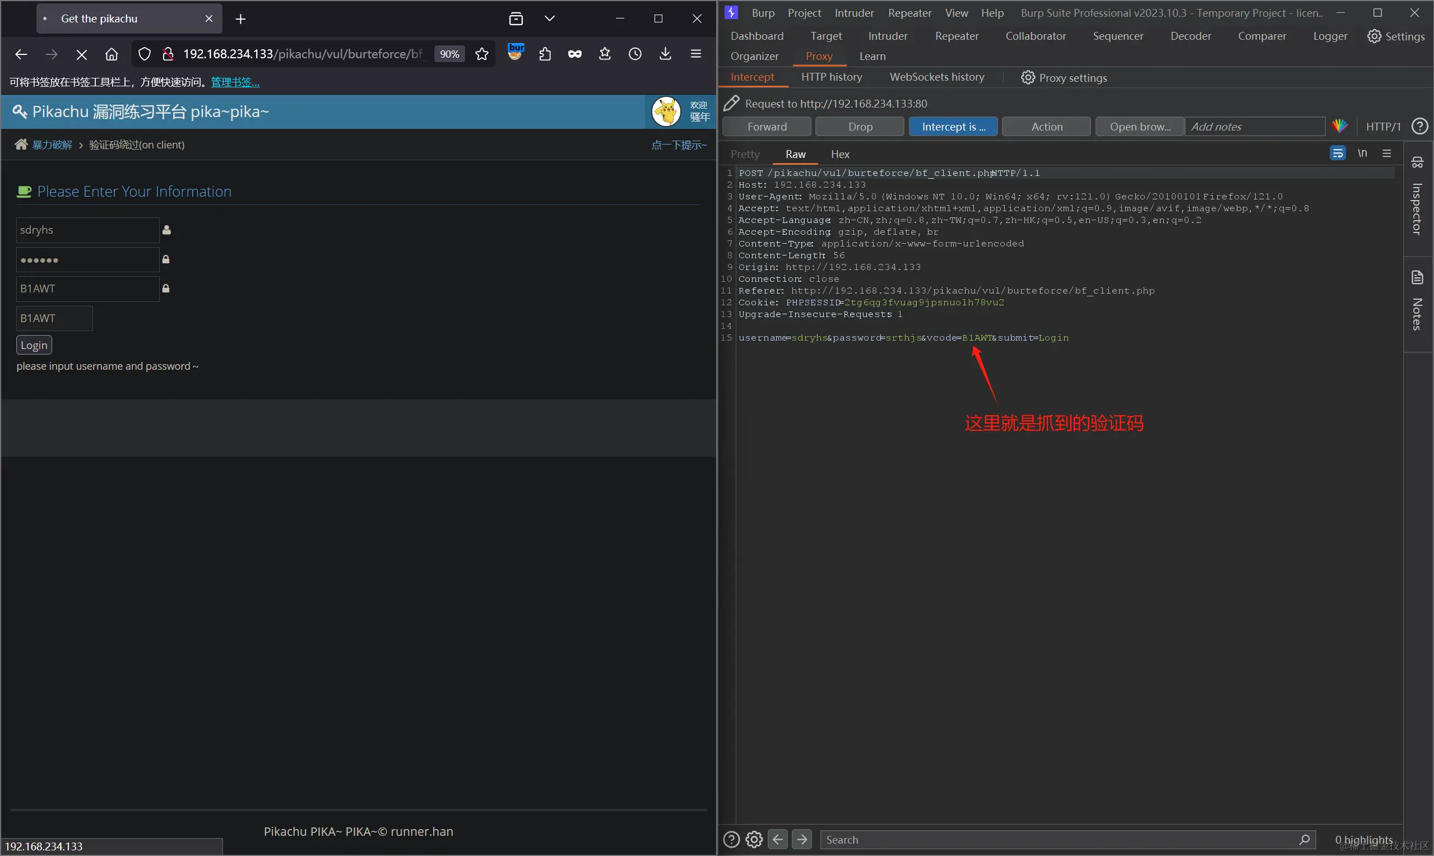Close the Get the pikachu tab

209,19
